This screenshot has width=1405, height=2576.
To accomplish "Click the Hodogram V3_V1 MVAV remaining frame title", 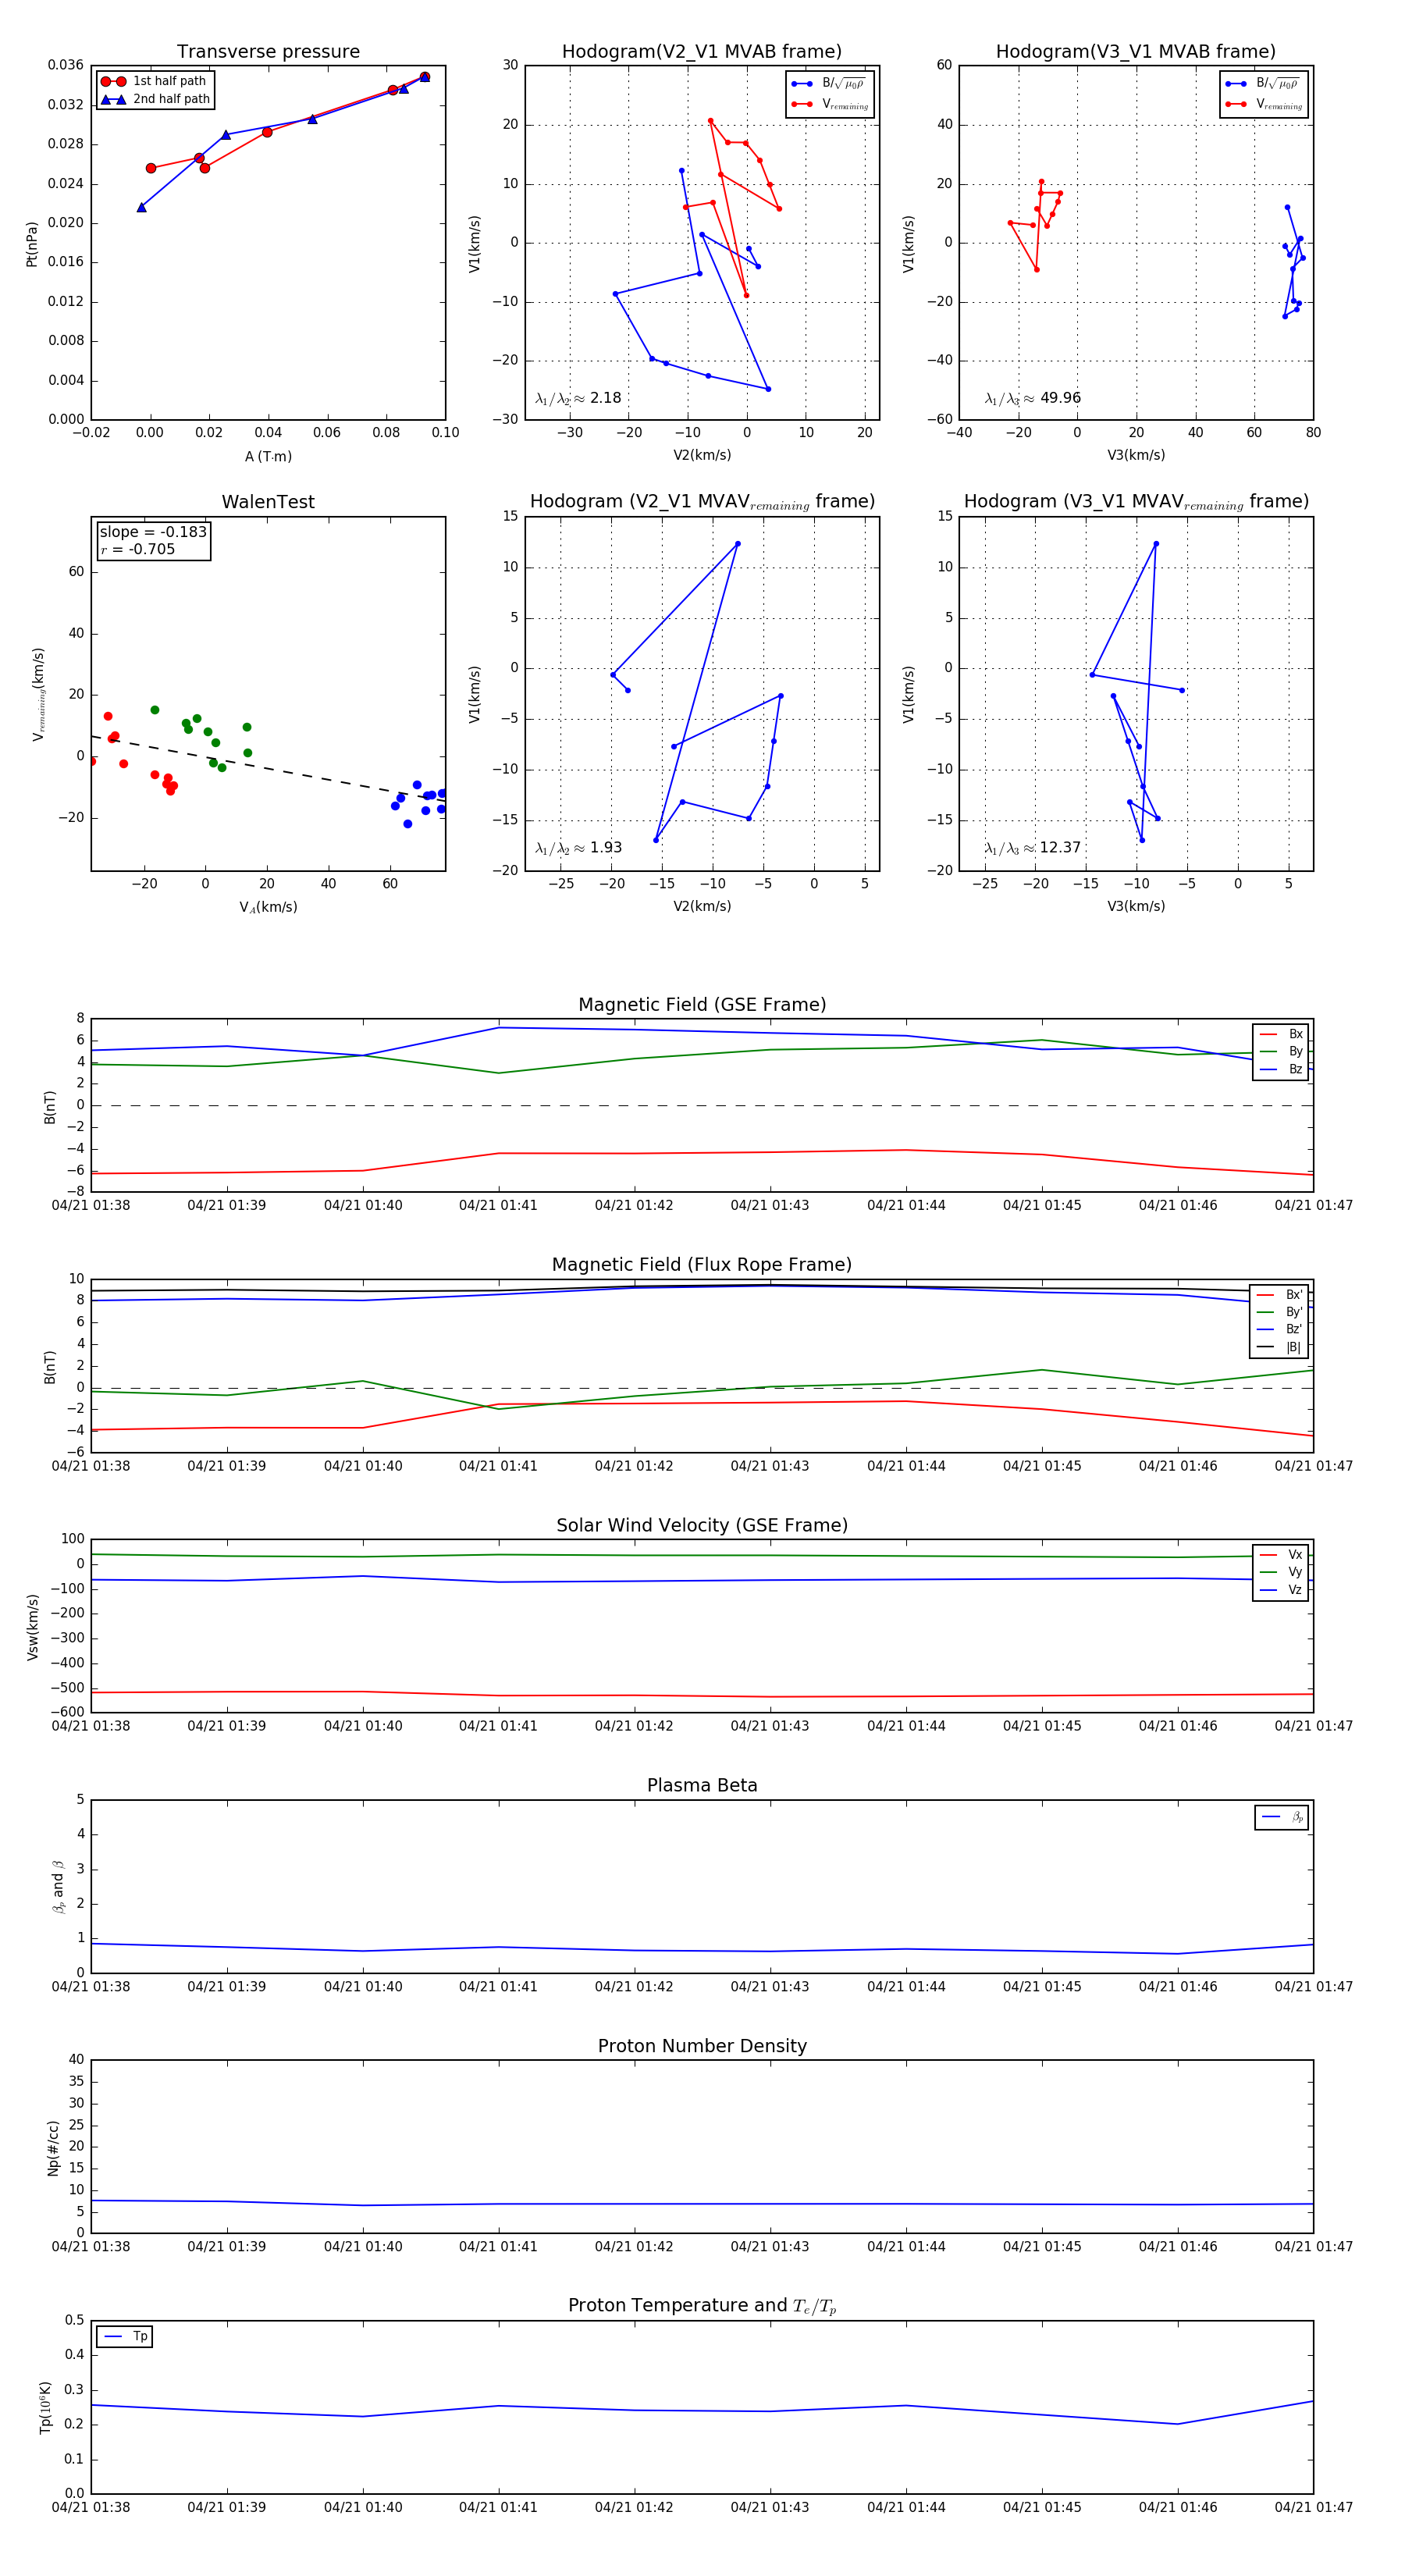I will pos(1136,502).
